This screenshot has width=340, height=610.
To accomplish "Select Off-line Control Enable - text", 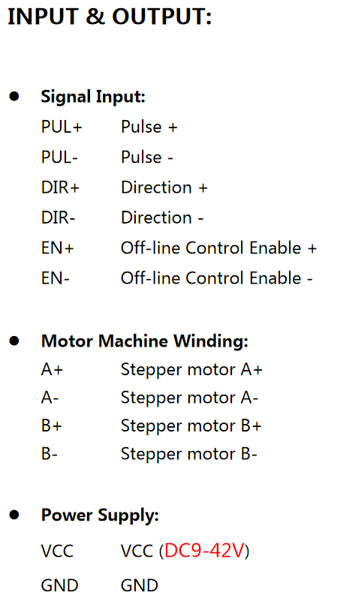I will click(x=217, y=278).
